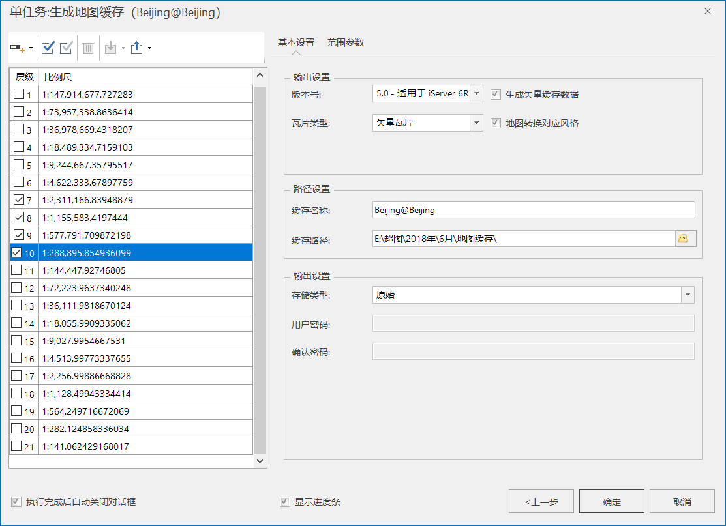726x526 pixels.
Task: Open the export scales dropdown arrow
Action: click(150, 48)
